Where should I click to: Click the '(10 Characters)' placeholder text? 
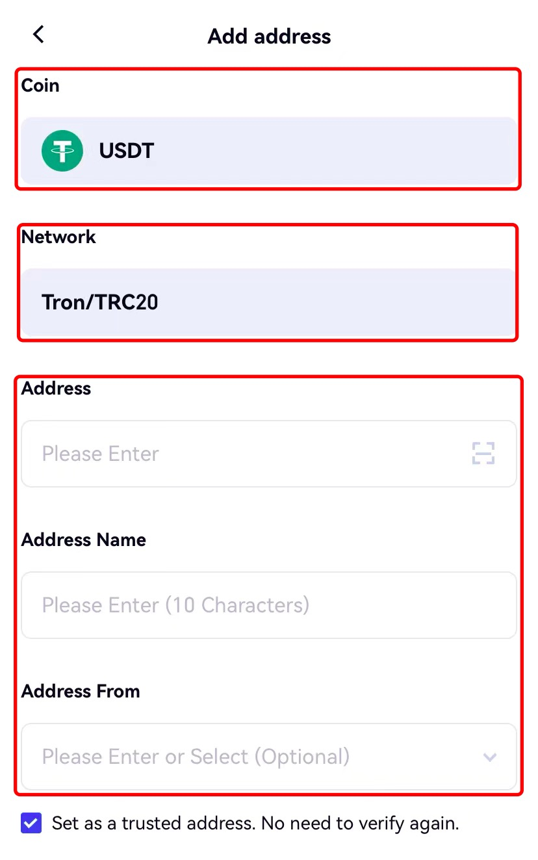click(237, 605)
